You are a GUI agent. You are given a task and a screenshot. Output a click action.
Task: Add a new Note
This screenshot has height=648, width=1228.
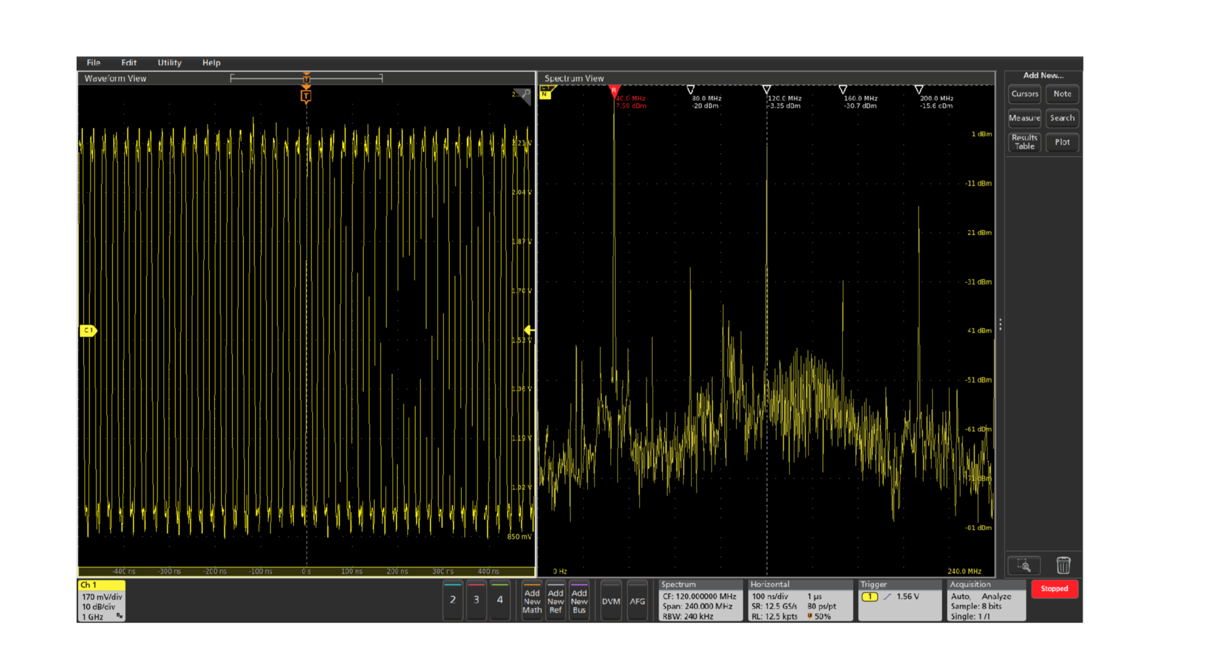1062,94
